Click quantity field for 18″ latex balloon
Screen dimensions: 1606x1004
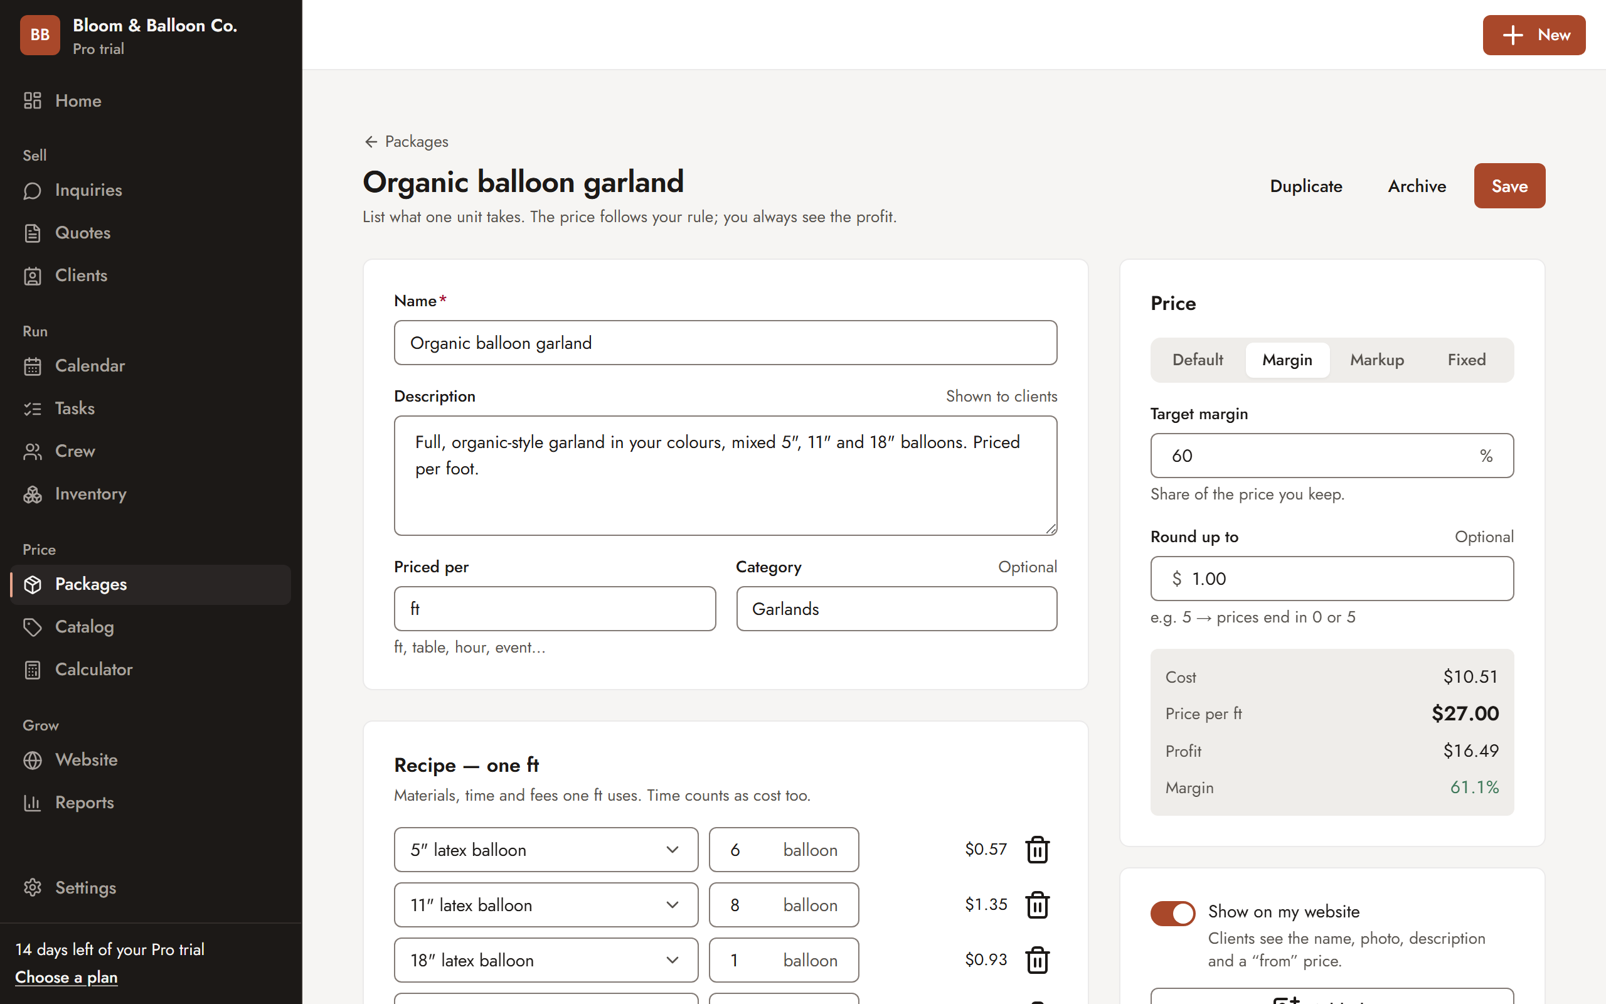click(x=784, y=959)
